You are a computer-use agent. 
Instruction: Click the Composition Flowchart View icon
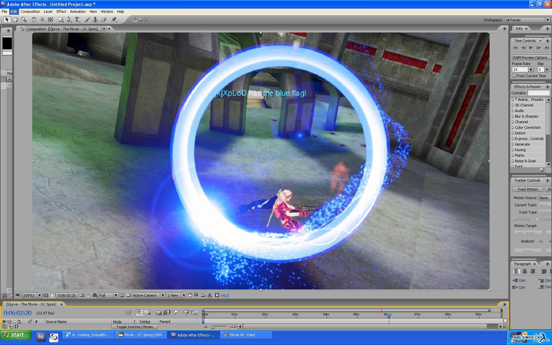click(x=210, y=295)
